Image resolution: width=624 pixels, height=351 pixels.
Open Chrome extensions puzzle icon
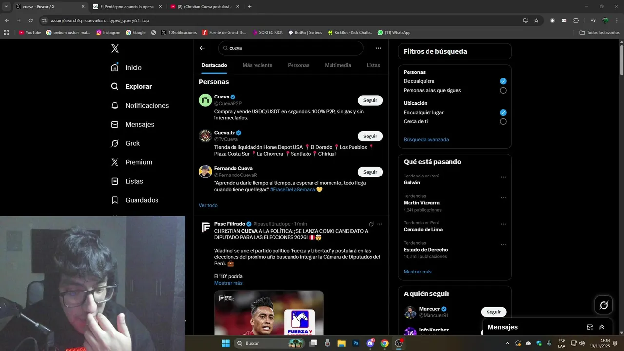[576, 20]
